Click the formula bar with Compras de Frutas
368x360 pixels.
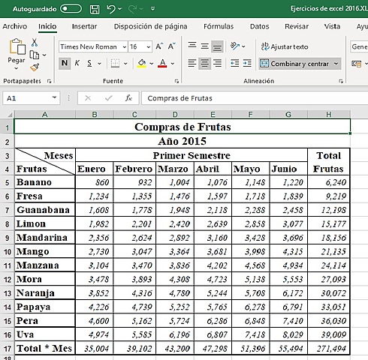[x=255, y=98]
